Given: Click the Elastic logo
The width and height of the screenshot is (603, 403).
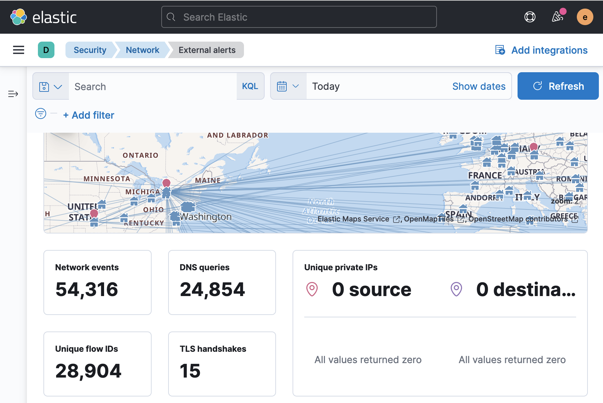Looking at the screenshot, I should 44,17.
